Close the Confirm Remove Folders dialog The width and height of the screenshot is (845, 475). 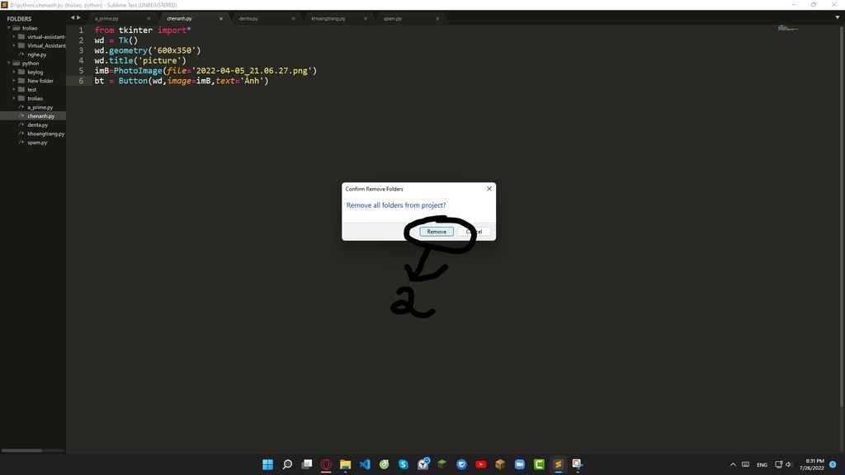[x=489, y=189]
